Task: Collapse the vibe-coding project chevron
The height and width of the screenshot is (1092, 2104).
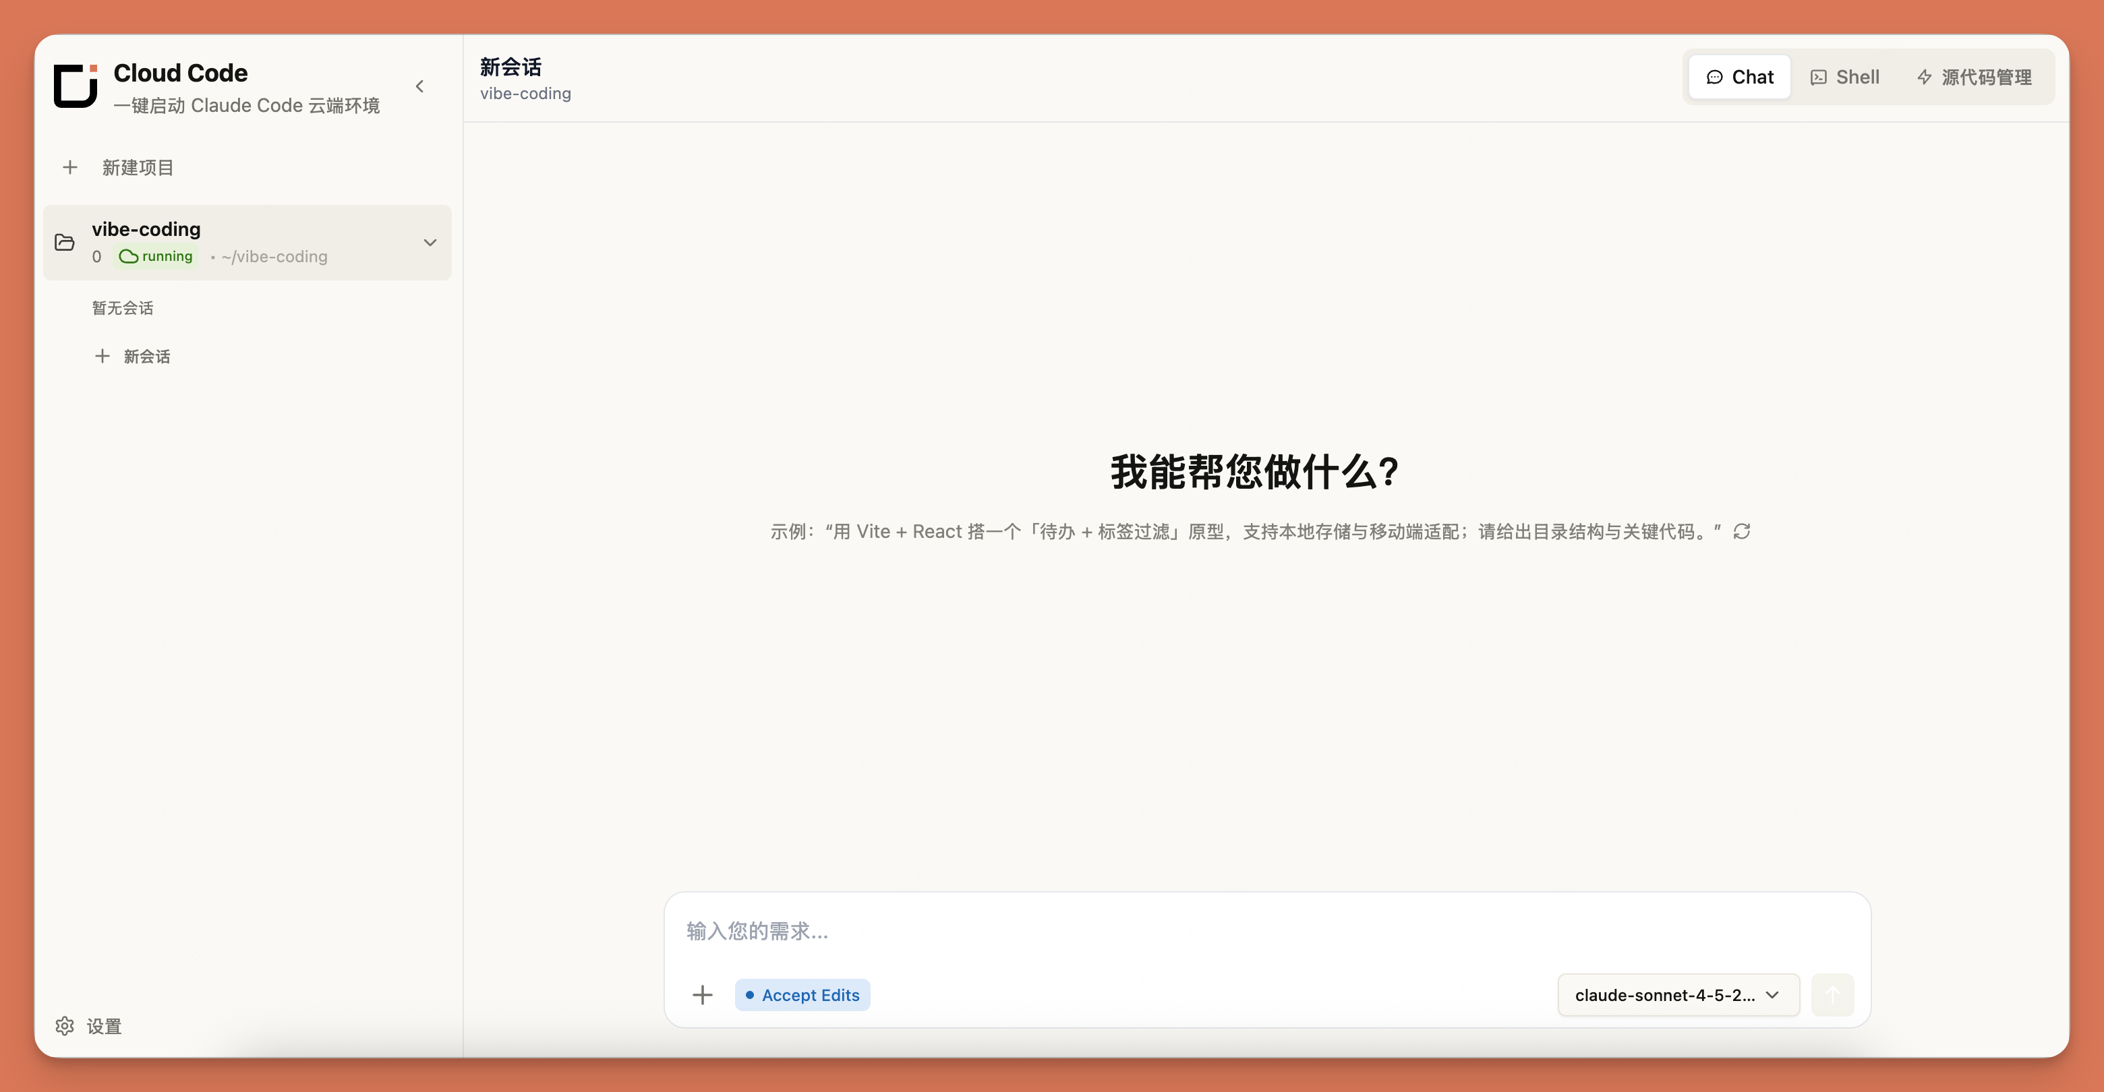Action: coord(430,243)
